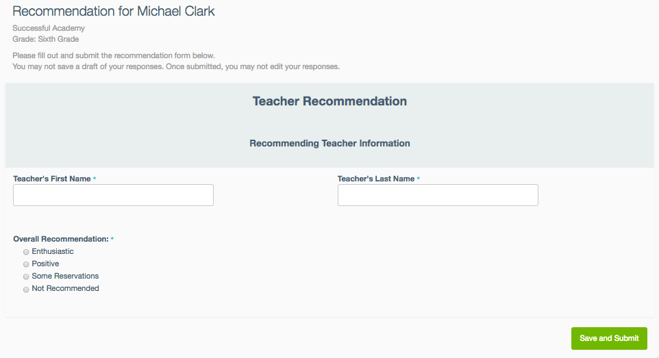This screenshot has width=659, height=358.
Task: Click the Teacher Recommendation section heading
Action: [329, 101]
